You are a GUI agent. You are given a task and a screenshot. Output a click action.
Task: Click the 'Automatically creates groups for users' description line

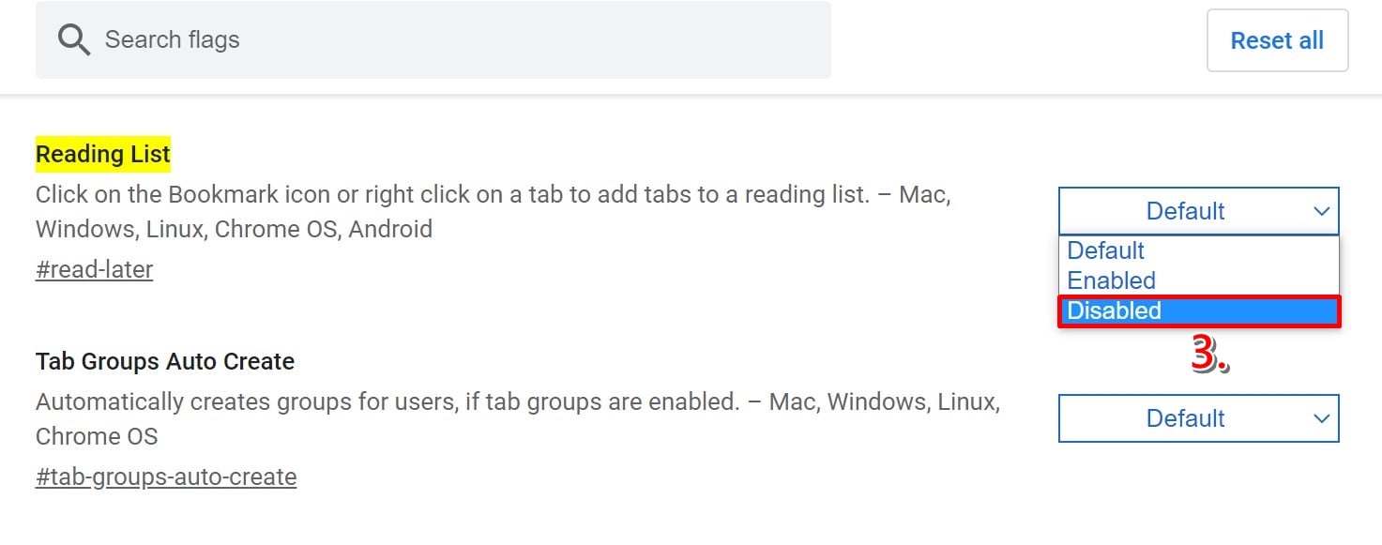click(518, 402)
